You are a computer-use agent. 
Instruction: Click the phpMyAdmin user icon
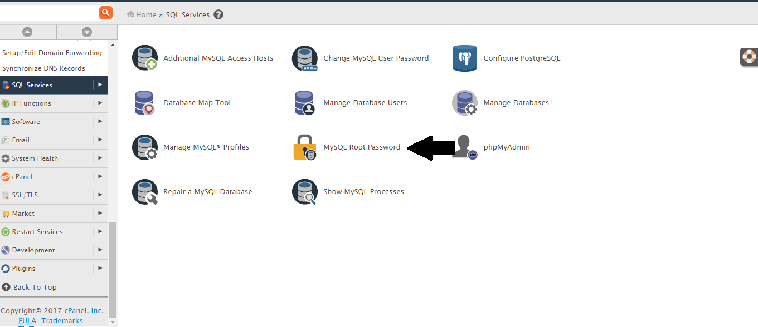point(465,147)
